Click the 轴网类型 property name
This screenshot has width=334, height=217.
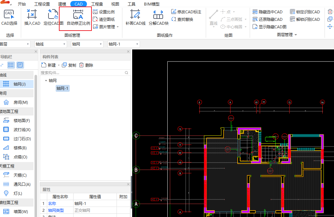pos(56,210)
